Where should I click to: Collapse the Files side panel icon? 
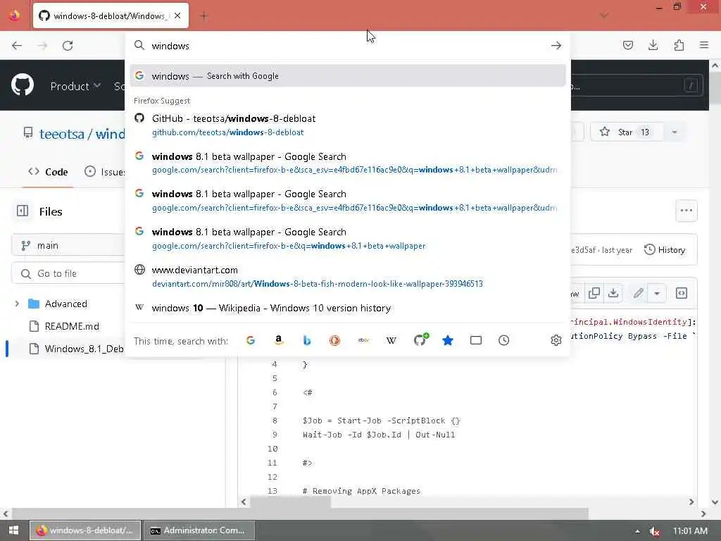pos(23,211)
